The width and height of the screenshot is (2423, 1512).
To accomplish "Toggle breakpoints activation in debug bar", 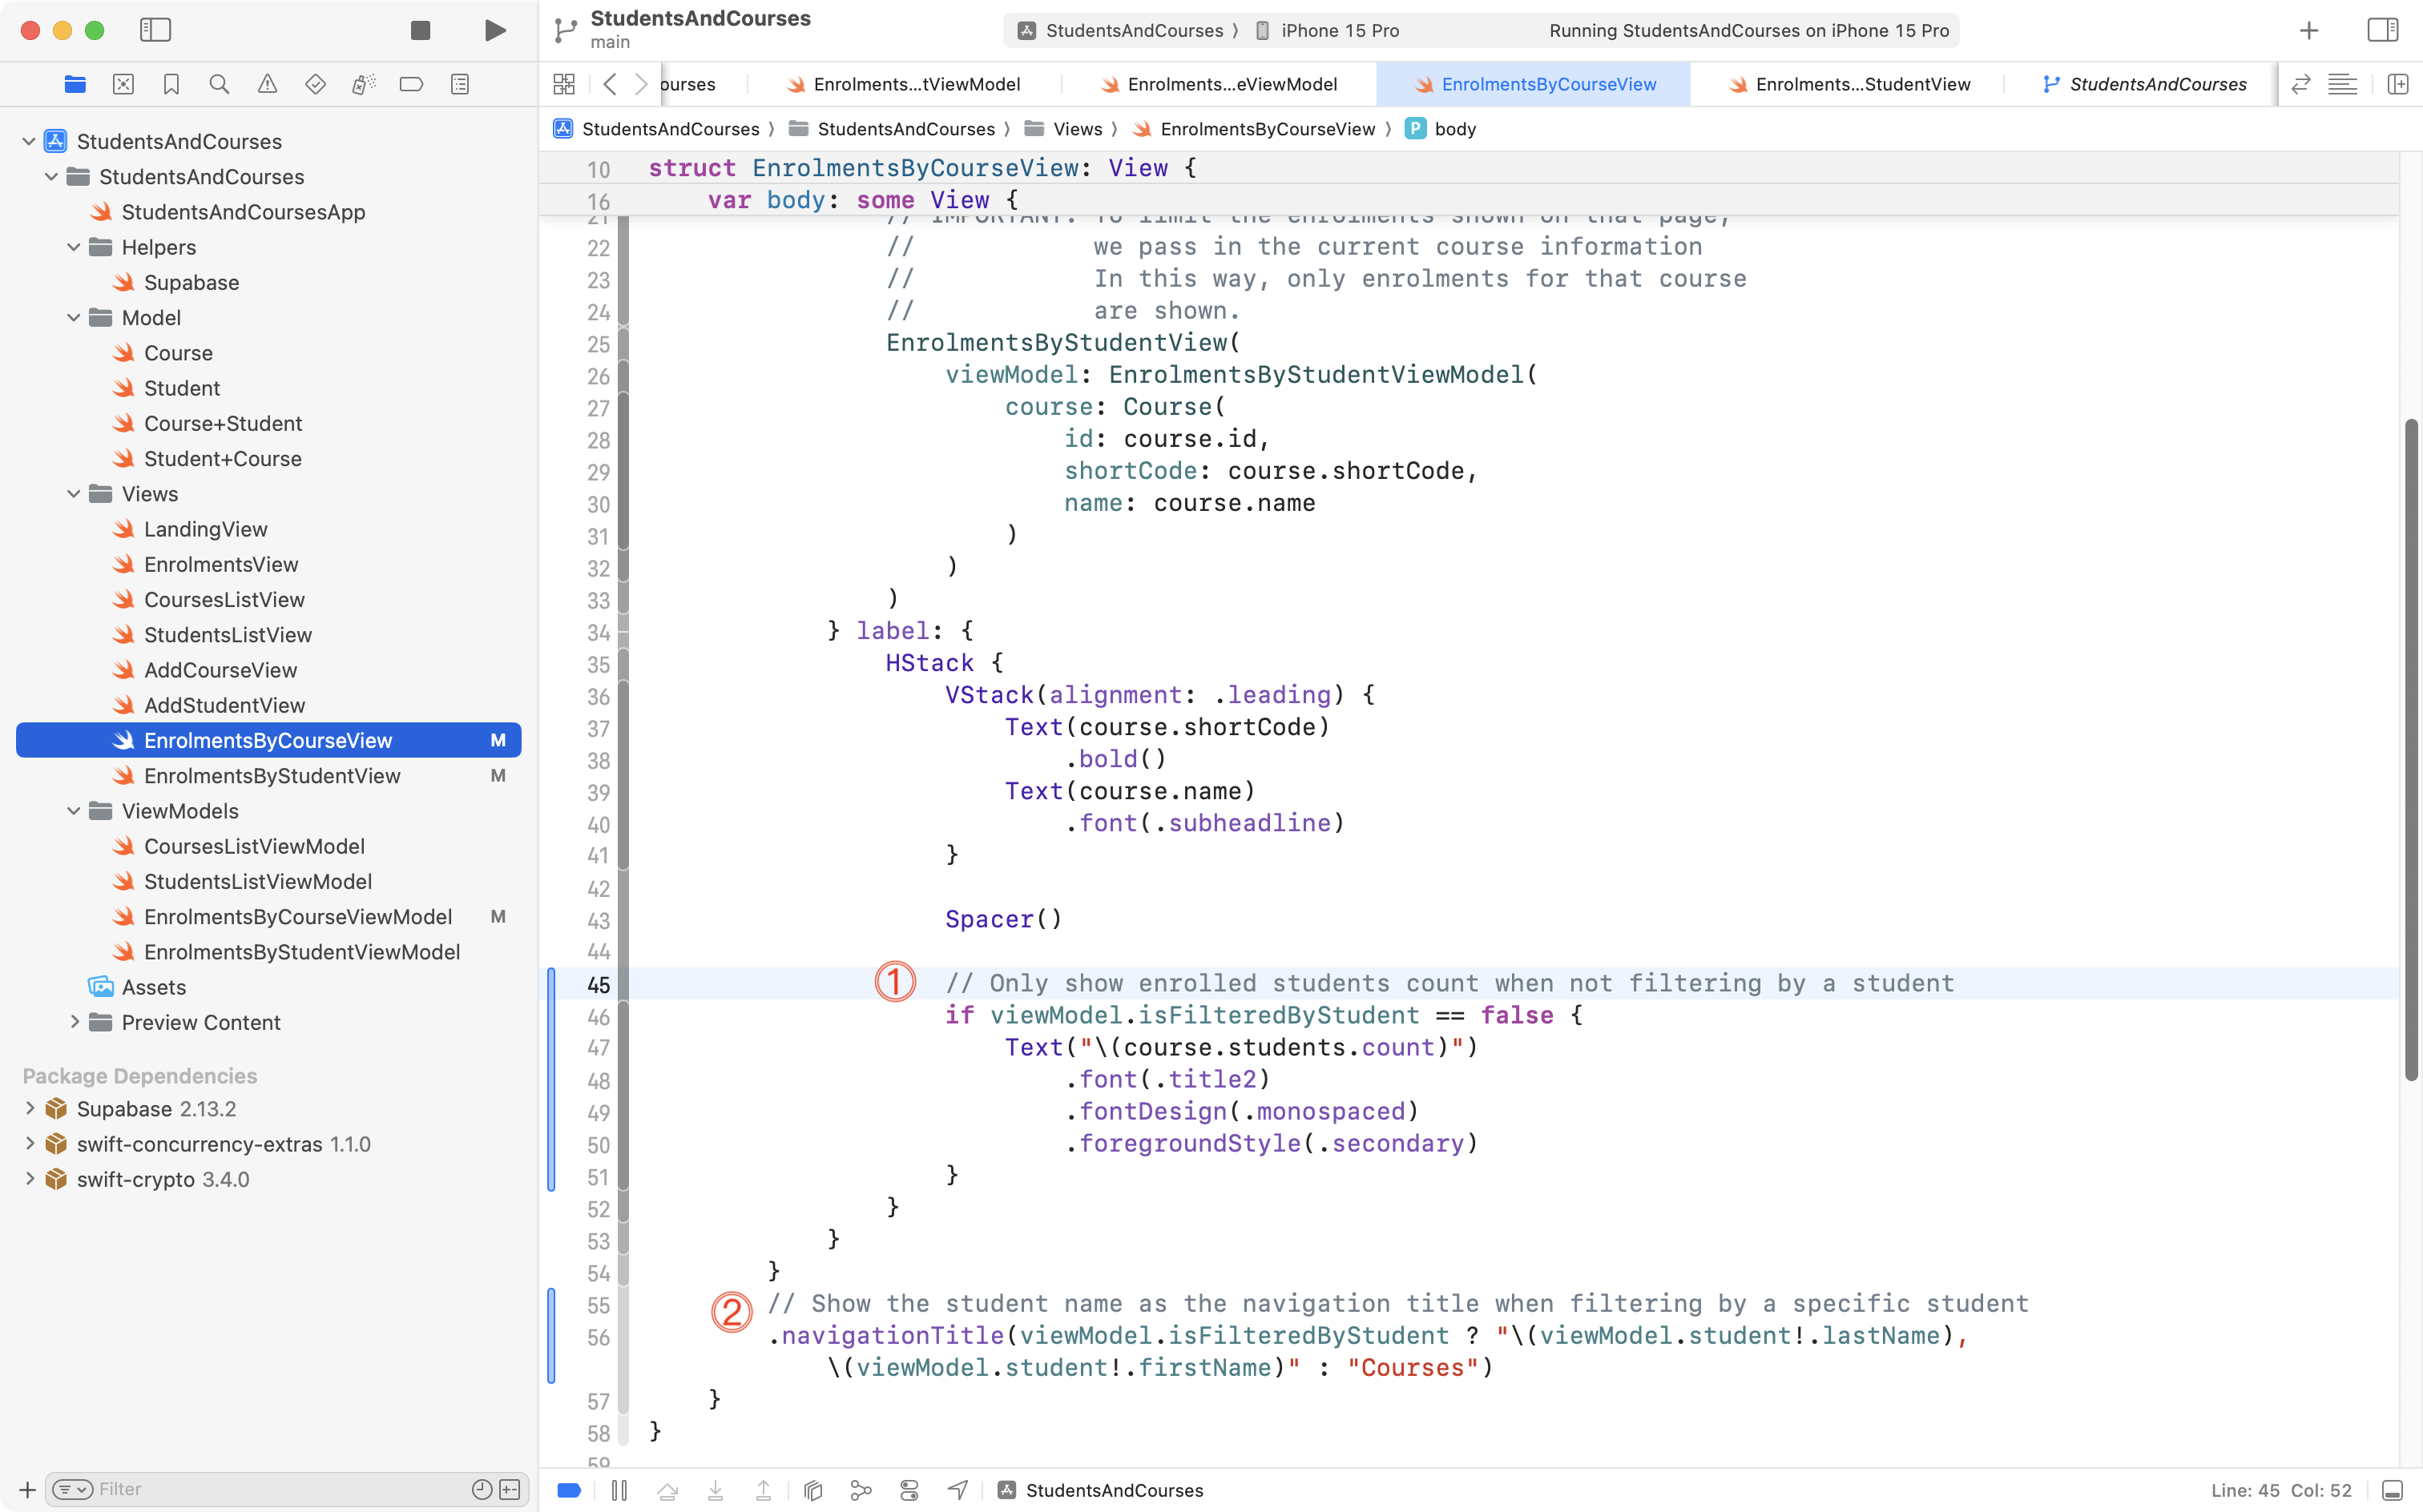I will [568, 1490].
